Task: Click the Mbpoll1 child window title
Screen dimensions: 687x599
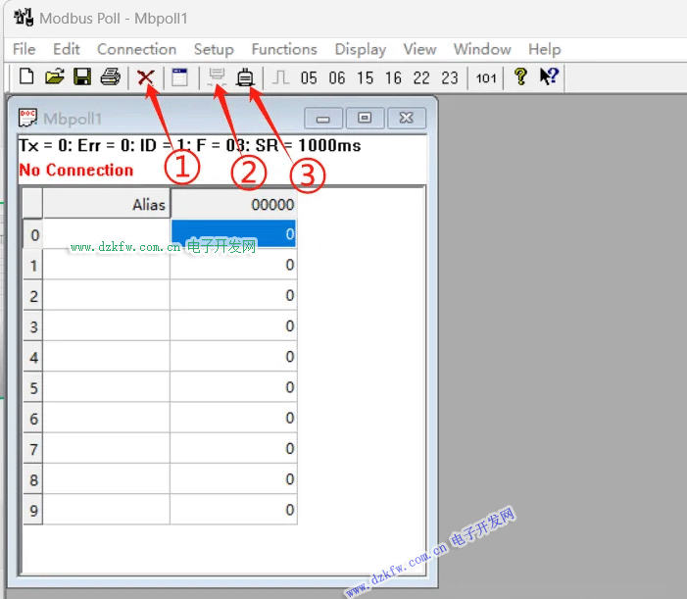Action: pos(73,119)
